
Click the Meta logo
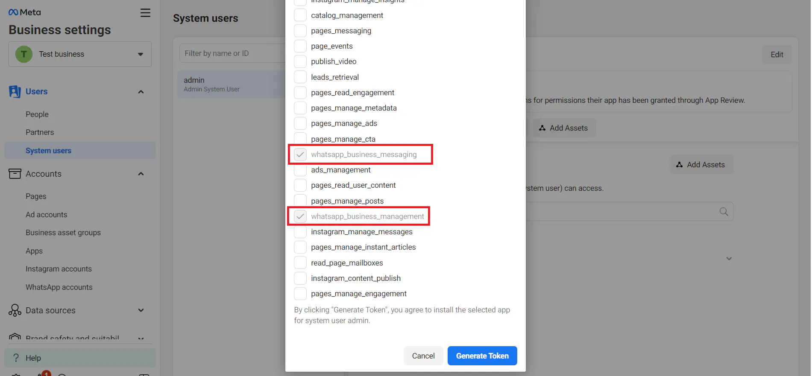(25, 12)
